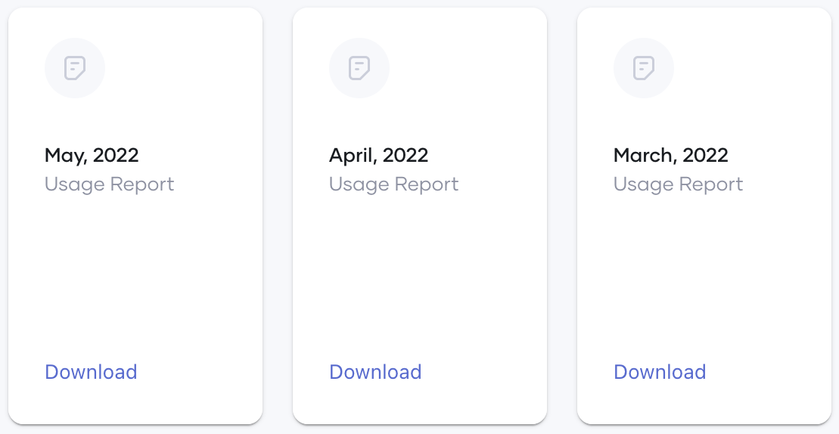839x434 pixels.
Task: Click page background between May and April cards
Action: [278, 214]
